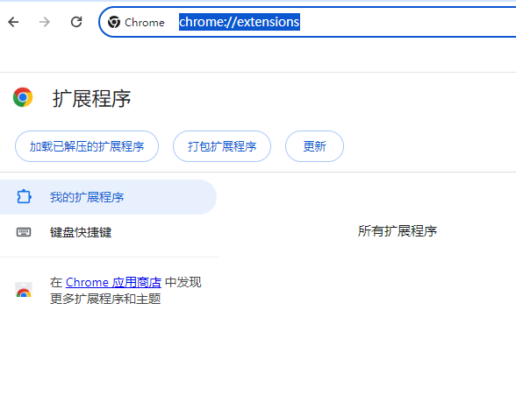Open the 键盘快捷键 sidebar item
The height and width of the screenshot is (395, 516).
point(108,232)
